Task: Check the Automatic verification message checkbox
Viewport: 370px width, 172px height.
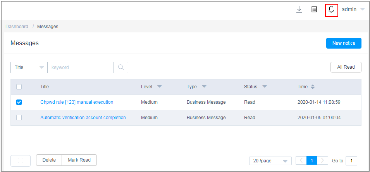Action: coord(19,118)
